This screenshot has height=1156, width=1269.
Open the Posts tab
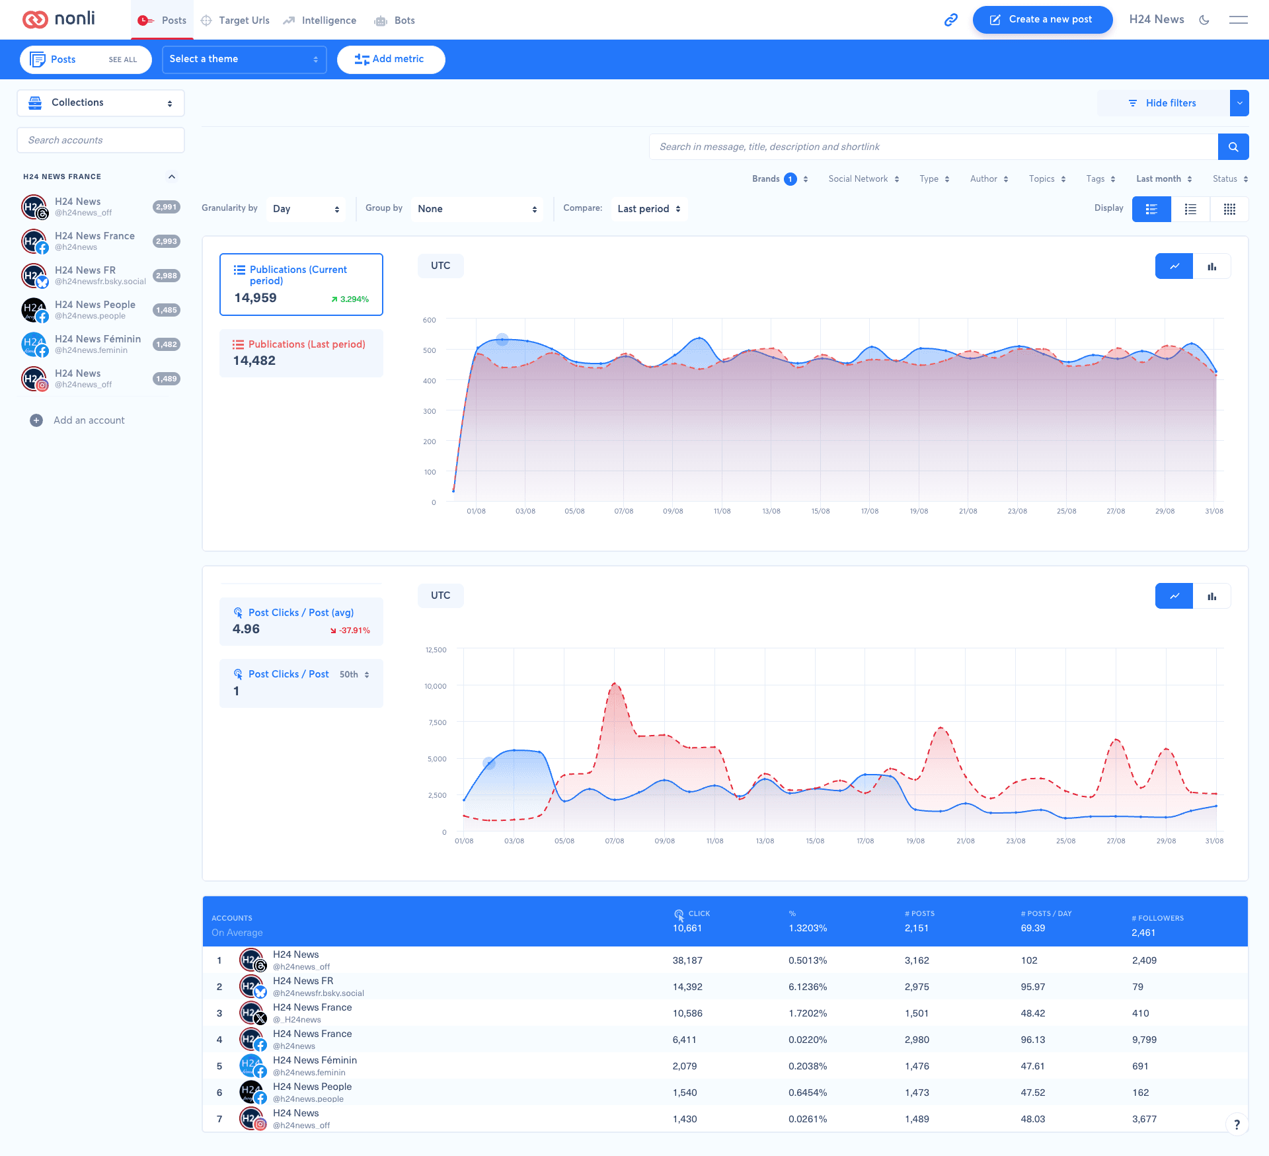[x=163, y=20]
